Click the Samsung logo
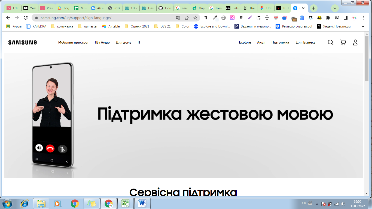372x209 pixels. (x=22, y=42)
